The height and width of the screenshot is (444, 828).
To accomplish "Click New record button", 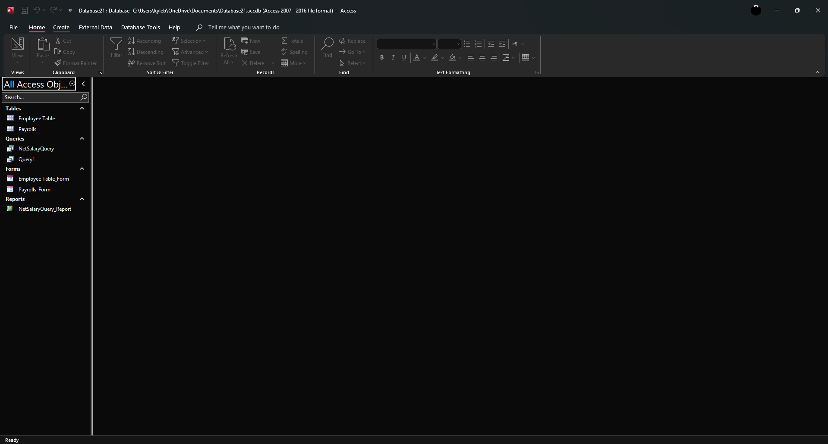I will [x=251, y=41].
